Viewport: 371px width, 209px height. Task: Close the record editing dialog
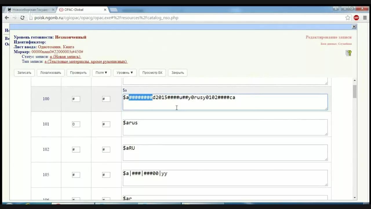(354, 26)
